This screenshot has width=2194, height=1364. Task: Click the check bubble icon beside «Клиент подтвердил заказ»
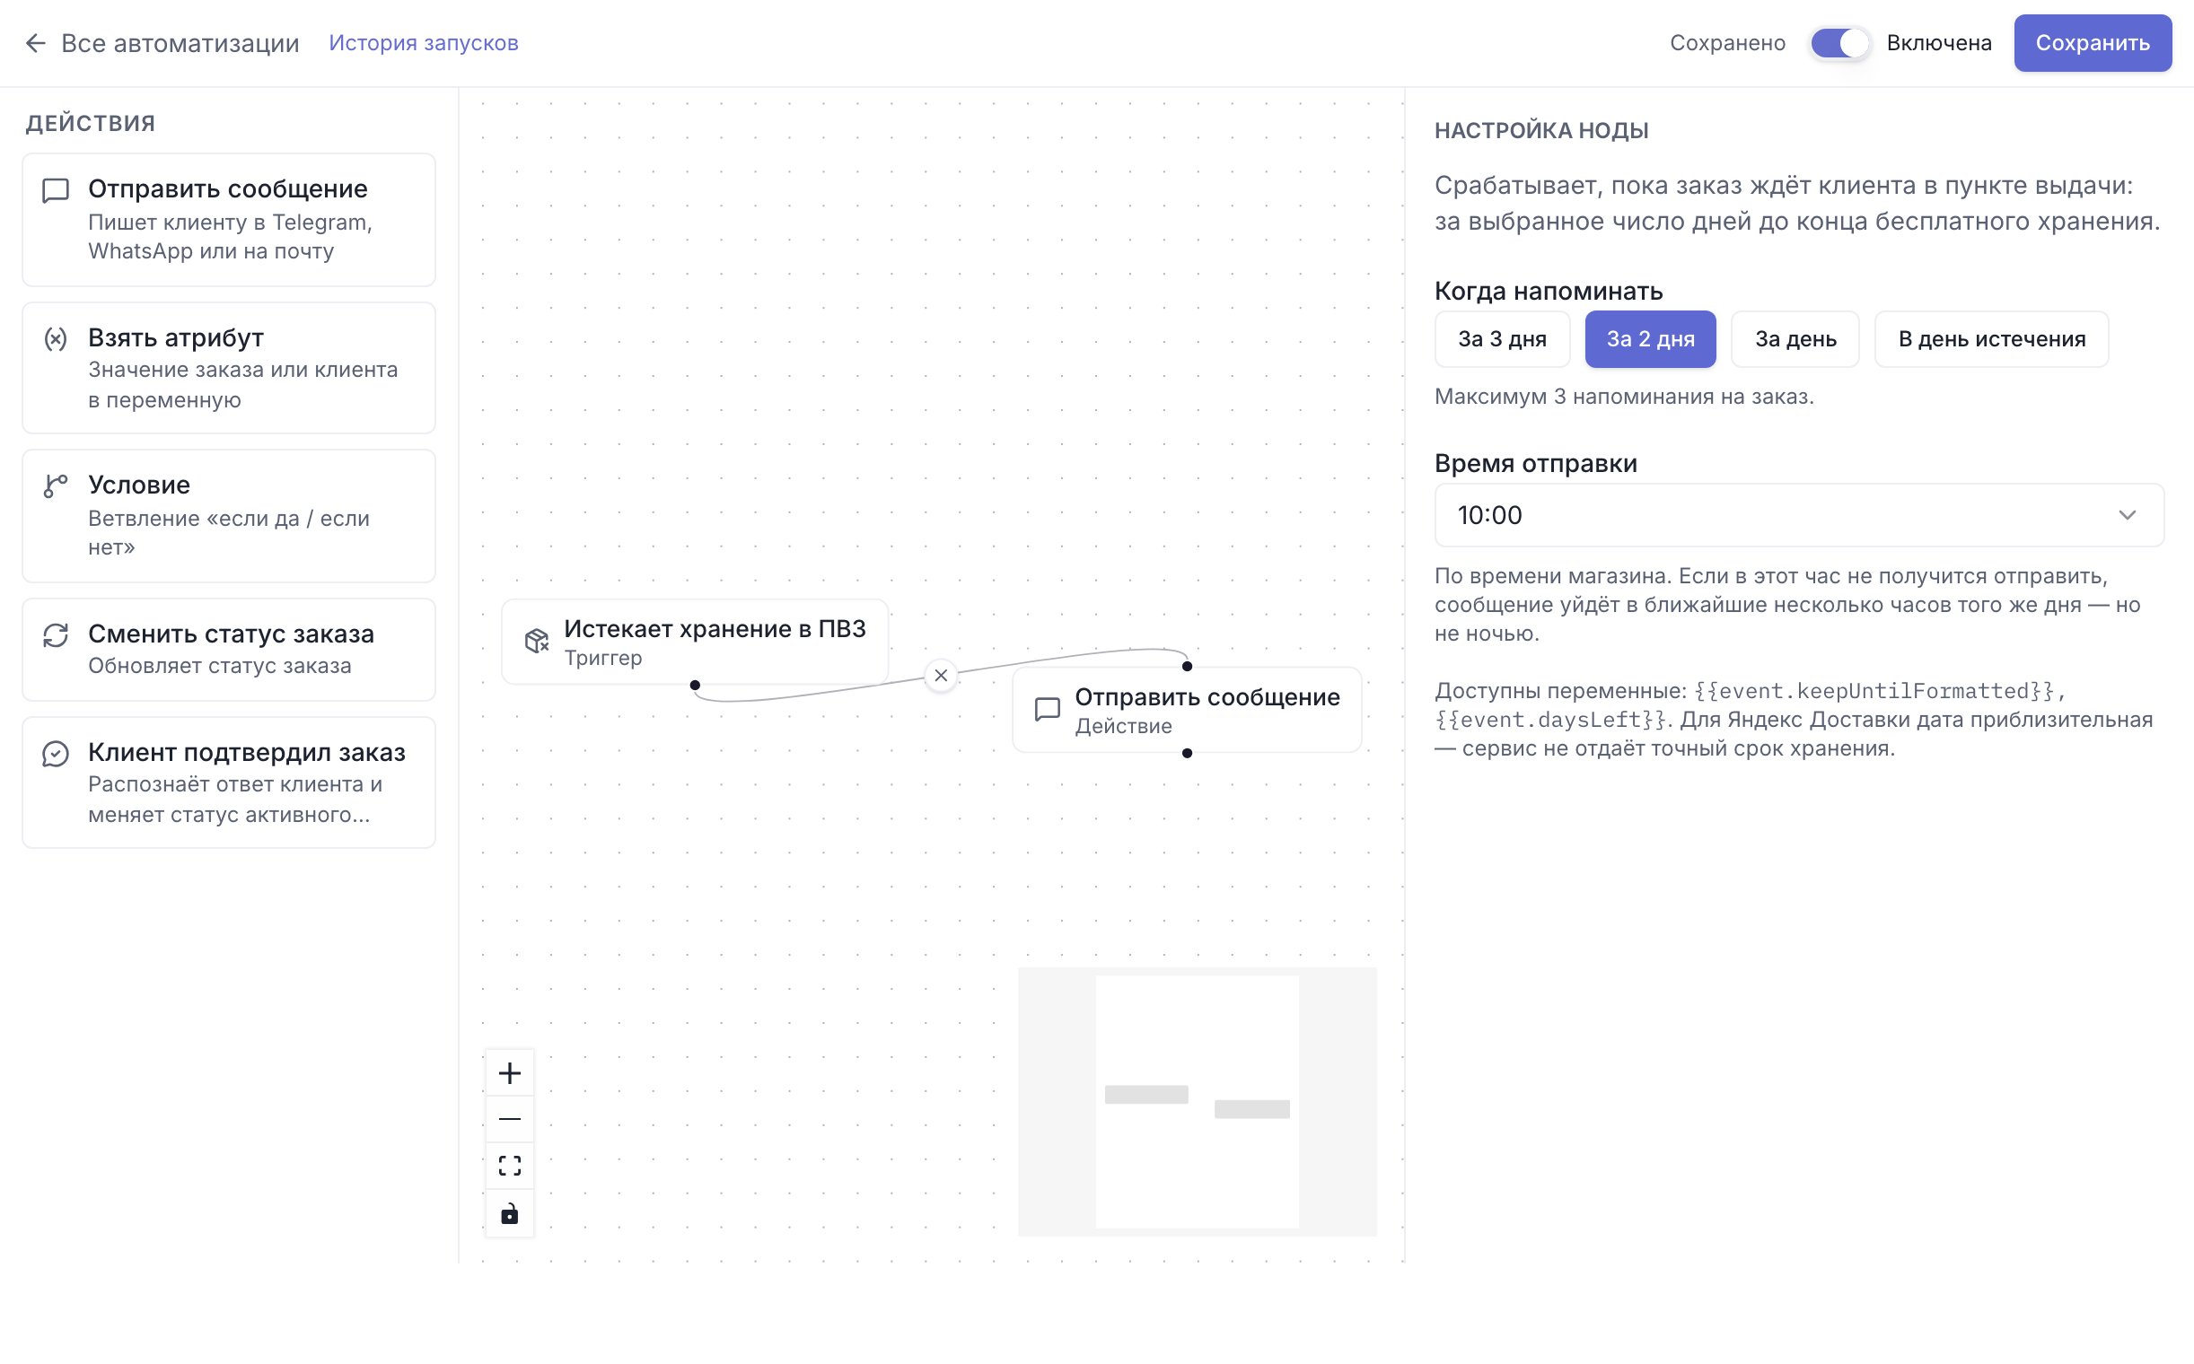[x=56, y=753]
